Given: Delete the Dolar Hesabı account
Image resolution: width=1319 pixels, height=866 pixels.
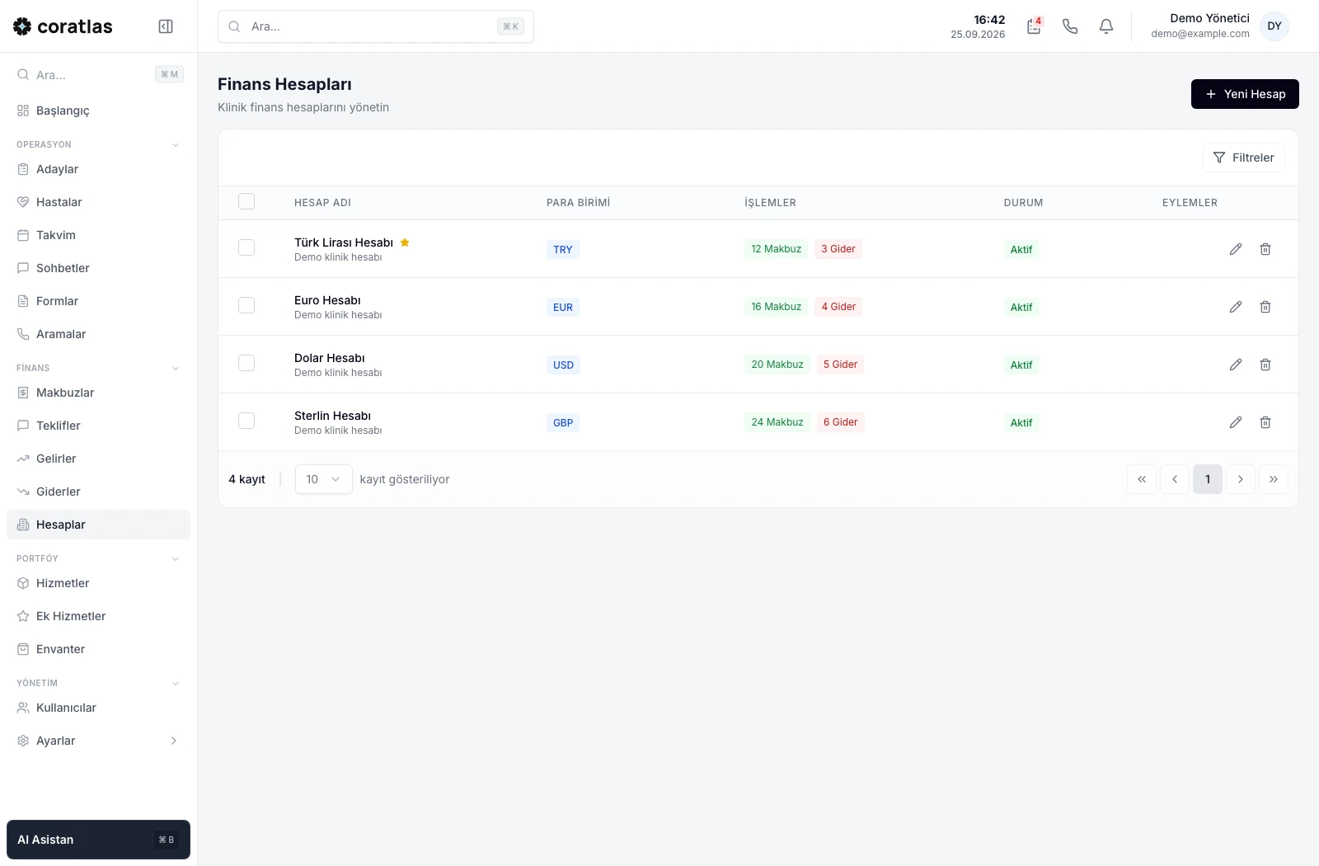Looking at the screenshot, I should pos(1265,365).
